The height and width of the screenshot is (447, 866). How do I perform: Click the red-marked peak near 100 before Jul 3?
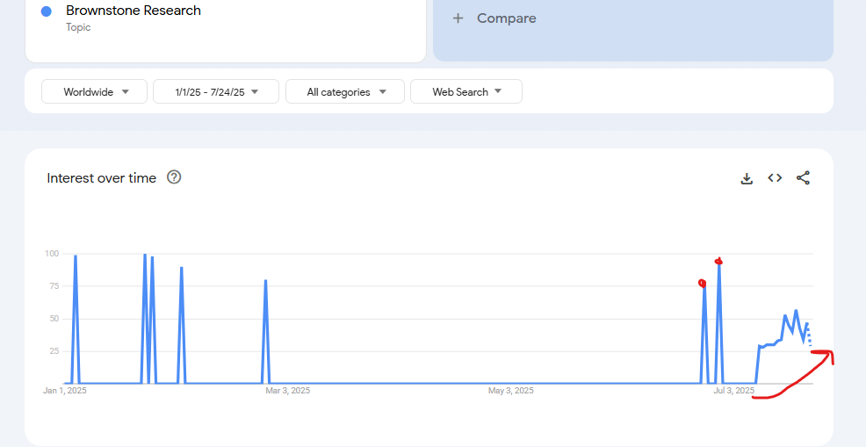click(718, 262)
